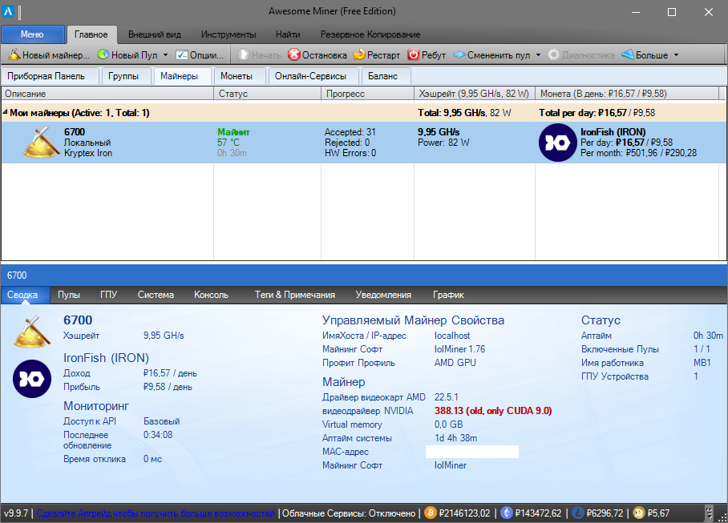This screenshot has height=523, width=728.
Task: Click the 'Майнит' status text
Action: click(233, 132)
